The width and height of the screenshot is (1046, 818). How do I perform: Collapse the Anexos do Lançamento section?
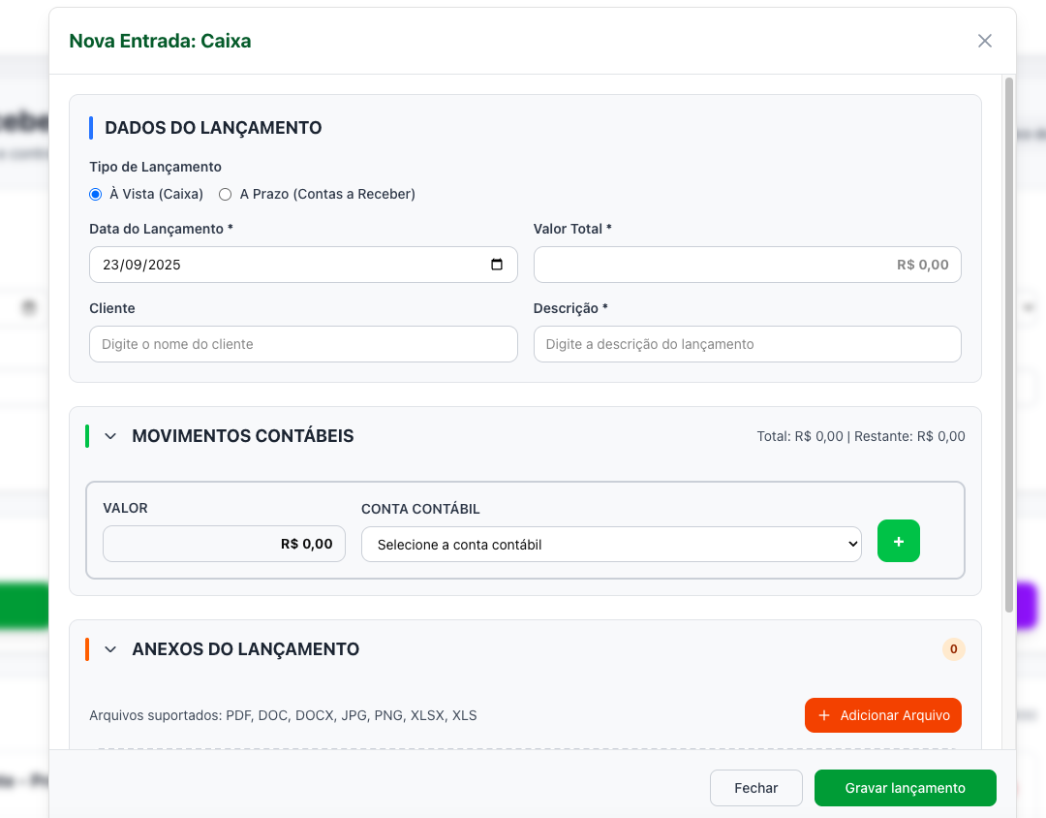110,649
